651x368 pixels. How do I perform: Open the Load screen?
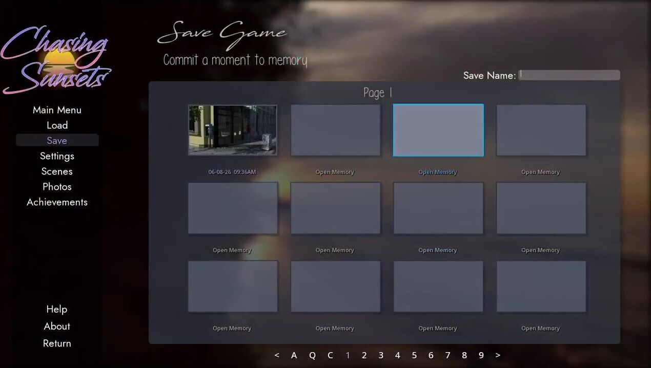(x=57, y=125)
